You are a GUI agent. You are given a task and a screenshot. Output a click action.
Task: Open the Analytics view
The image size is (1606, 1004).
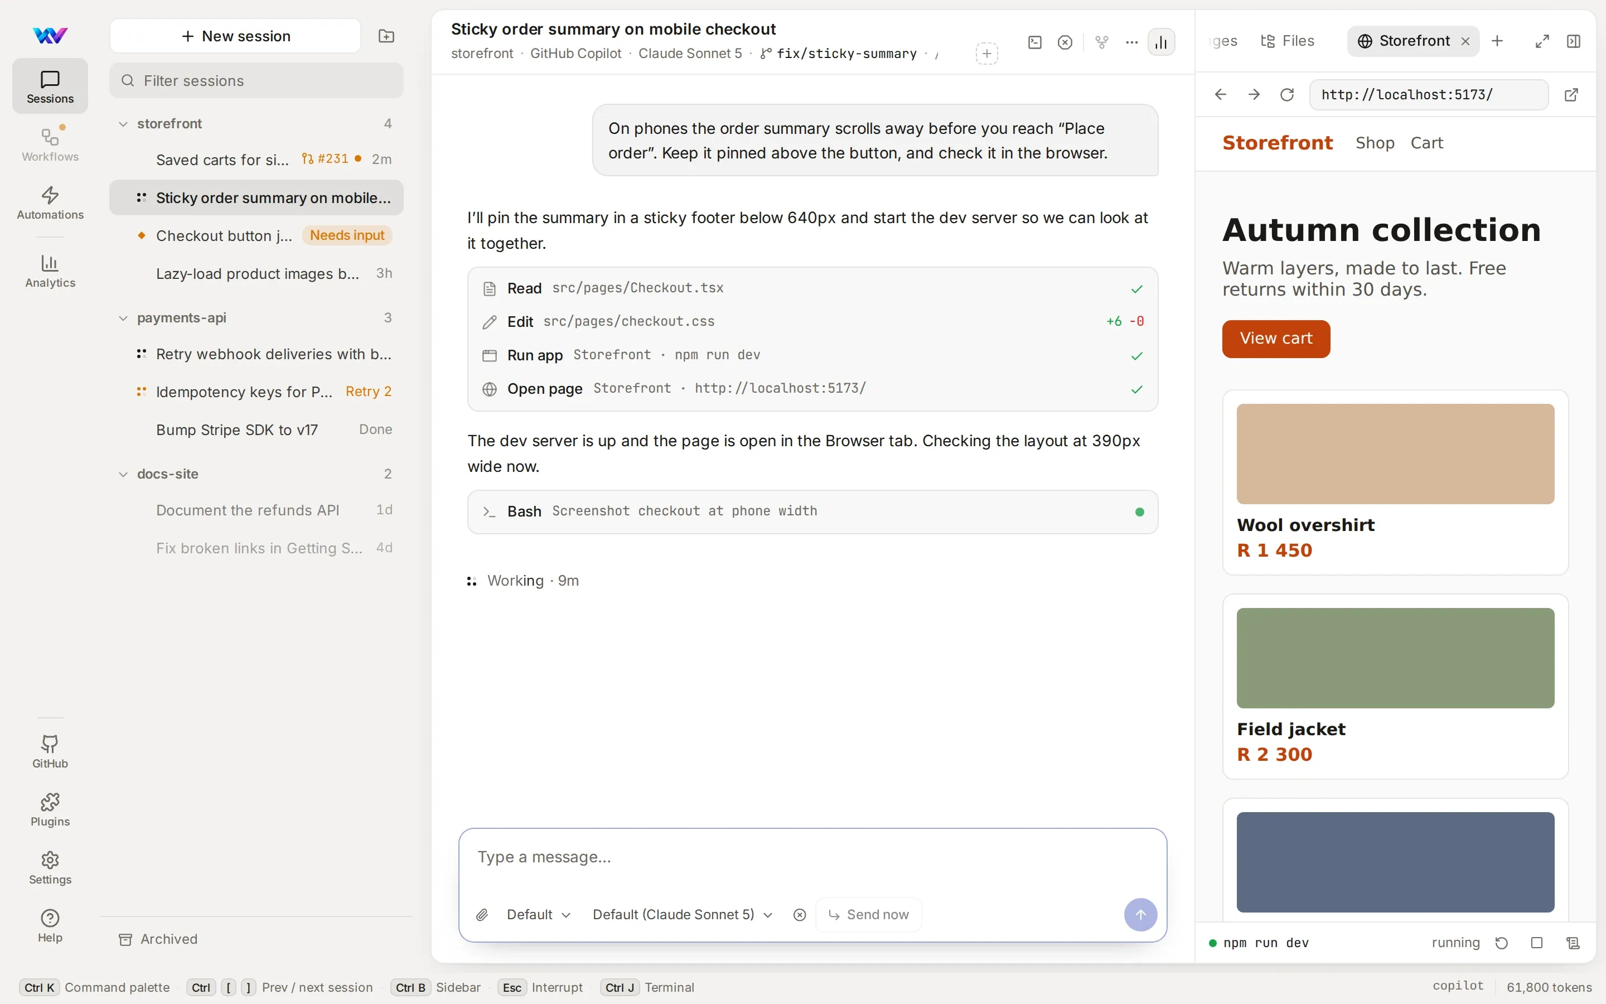(x=50, y=271)
